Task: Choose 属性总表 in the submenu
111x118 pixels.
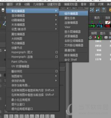Action: [73, 18]
